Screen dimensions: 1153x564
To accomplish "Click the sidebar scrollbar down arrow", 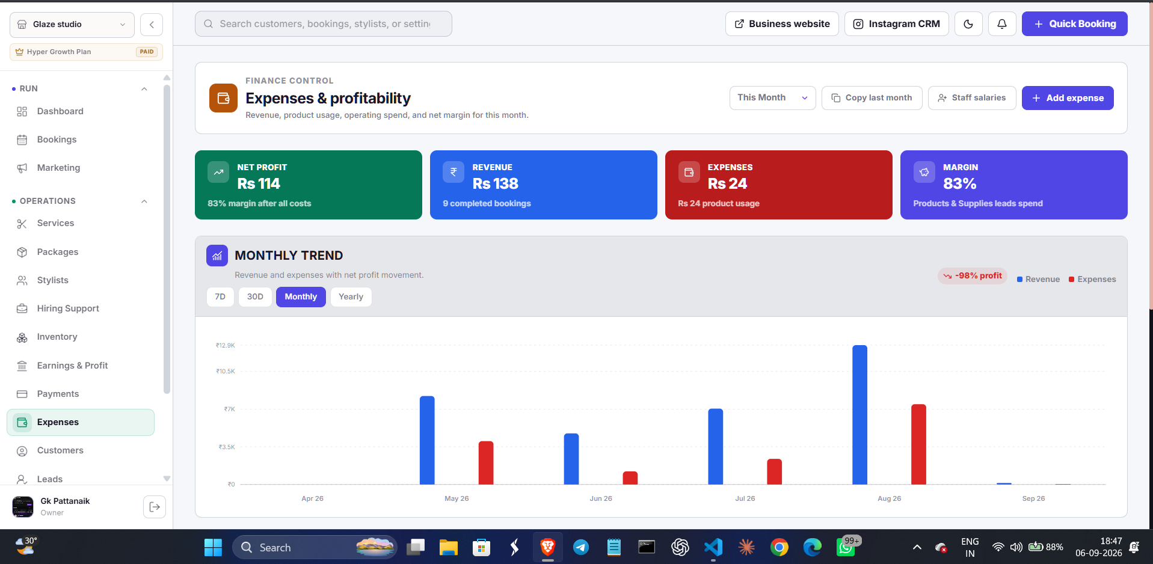I will click(x=167, y=479).
